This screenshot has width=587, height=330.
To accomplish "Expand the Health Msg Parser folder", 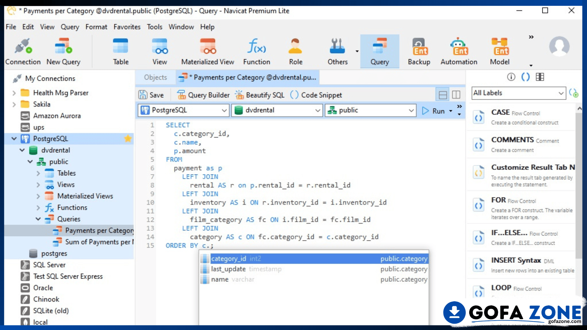I will pos(14,93).
